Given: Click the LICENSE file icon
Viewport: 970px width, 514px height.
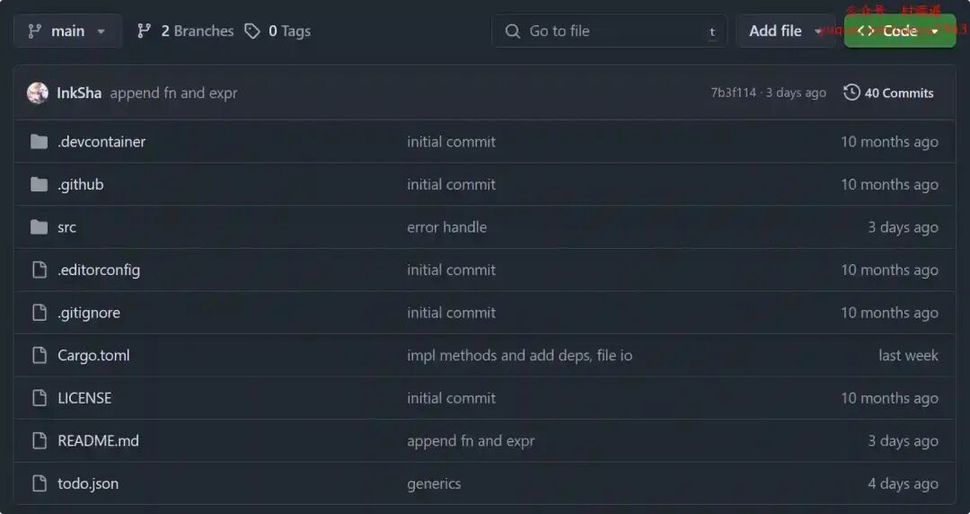Looking at the screenshot, I should [39, 398].
